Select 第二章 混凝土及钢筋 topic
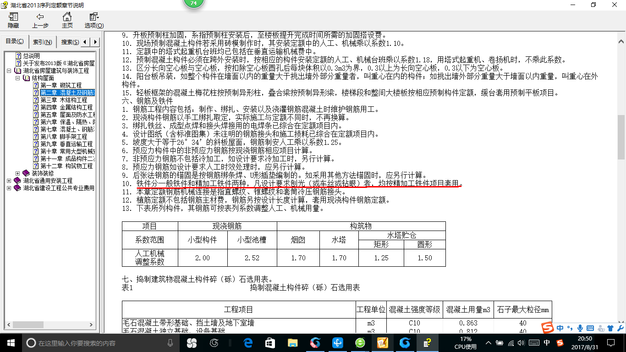Image resolution: width=626 pixels, height=352 pixels. [67, 93]
